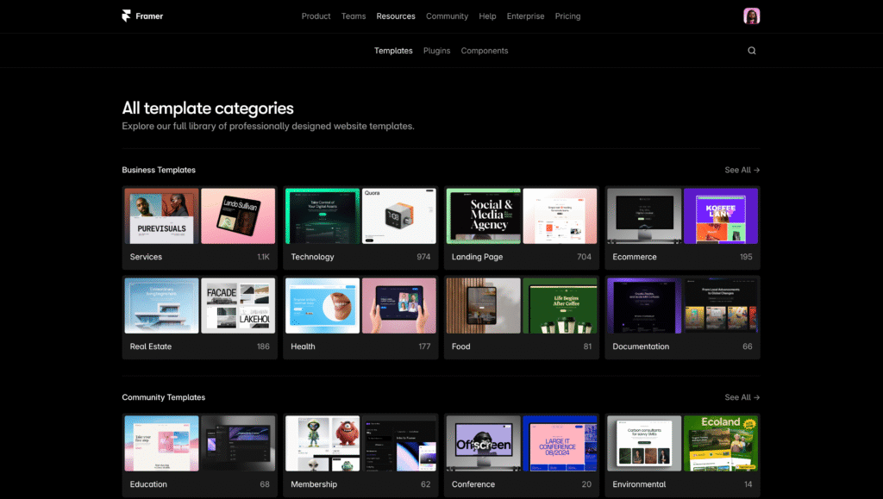Click the Framer logo icon

(x=127, y=16)
